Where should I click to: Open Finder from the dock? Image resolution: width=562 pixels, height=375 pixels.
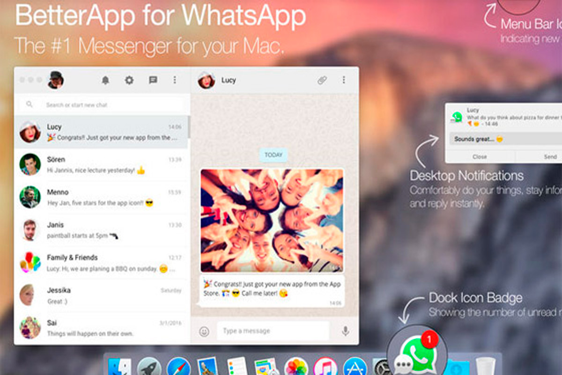click(120, 367)
